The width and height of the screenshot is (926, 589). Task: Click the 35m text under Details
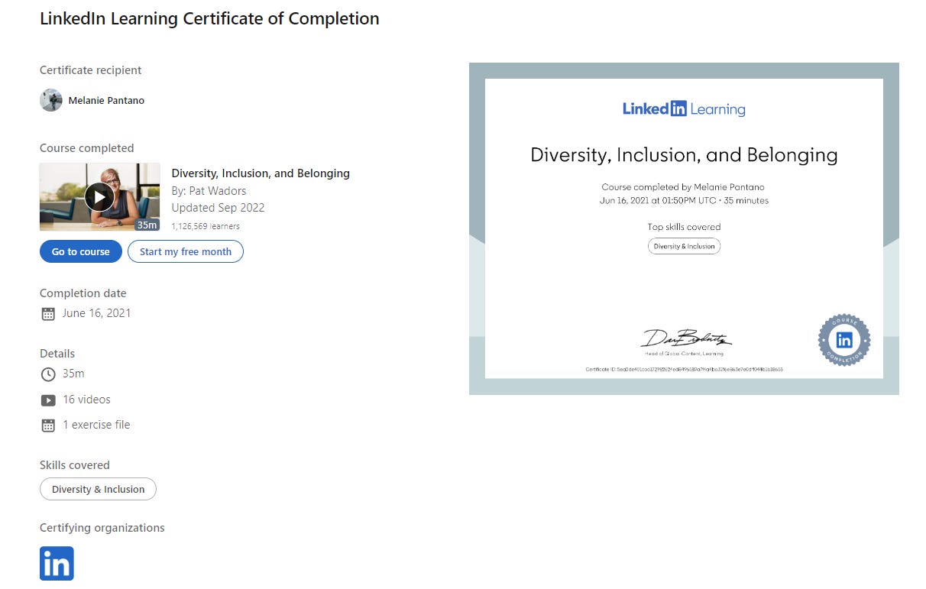73,374
